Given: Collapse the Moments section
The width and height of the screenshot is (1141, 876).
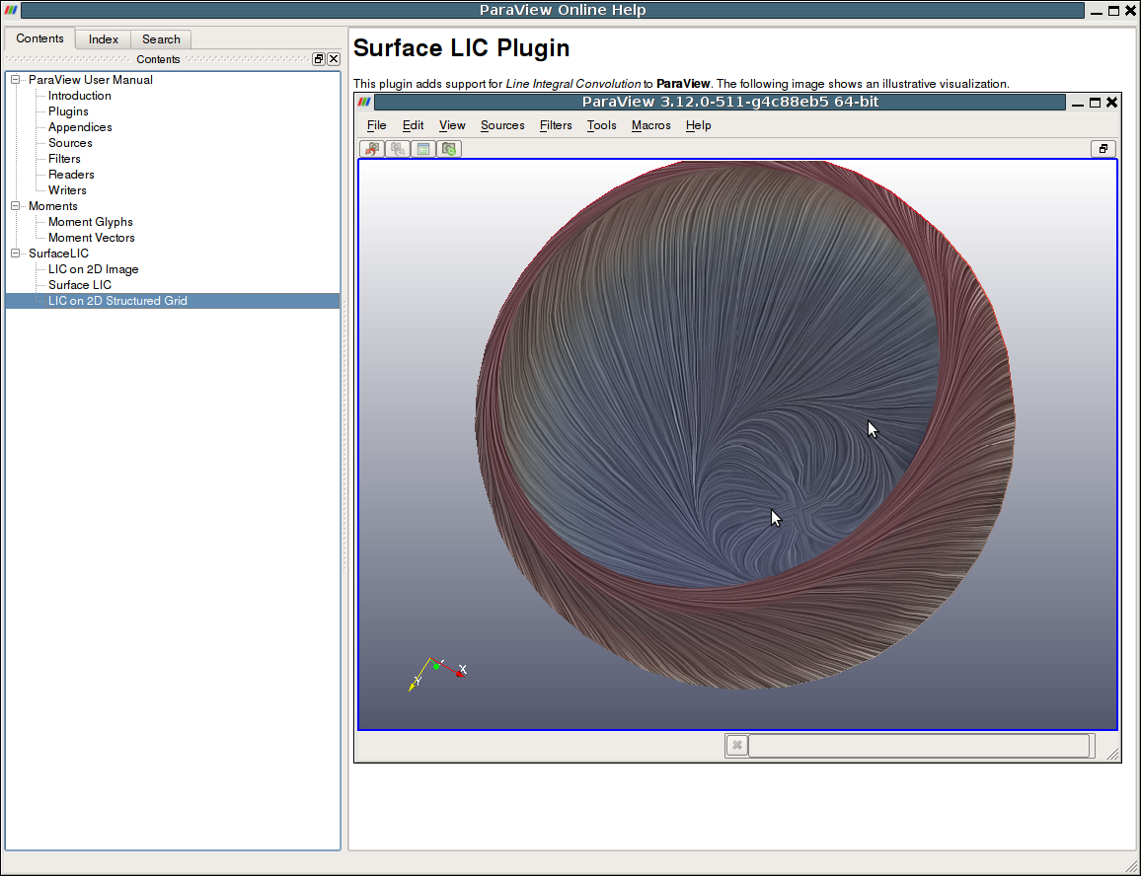Looking at the screenshot, I should click(x=13, y=206).
